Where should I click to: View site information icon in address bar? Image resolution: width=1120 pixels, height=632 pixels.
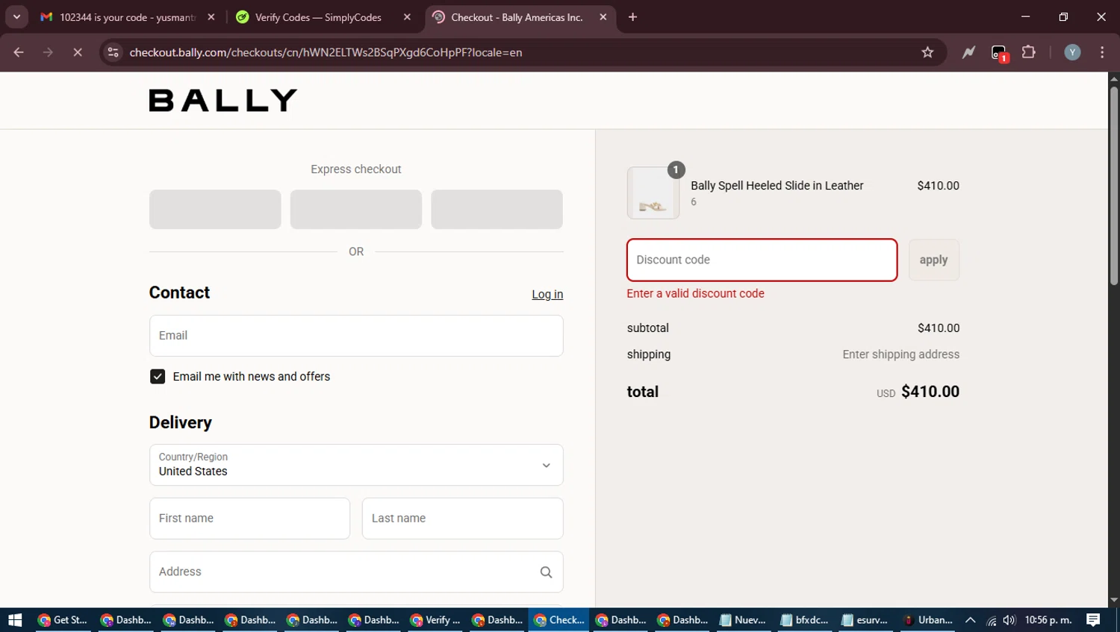coord(113,52)
